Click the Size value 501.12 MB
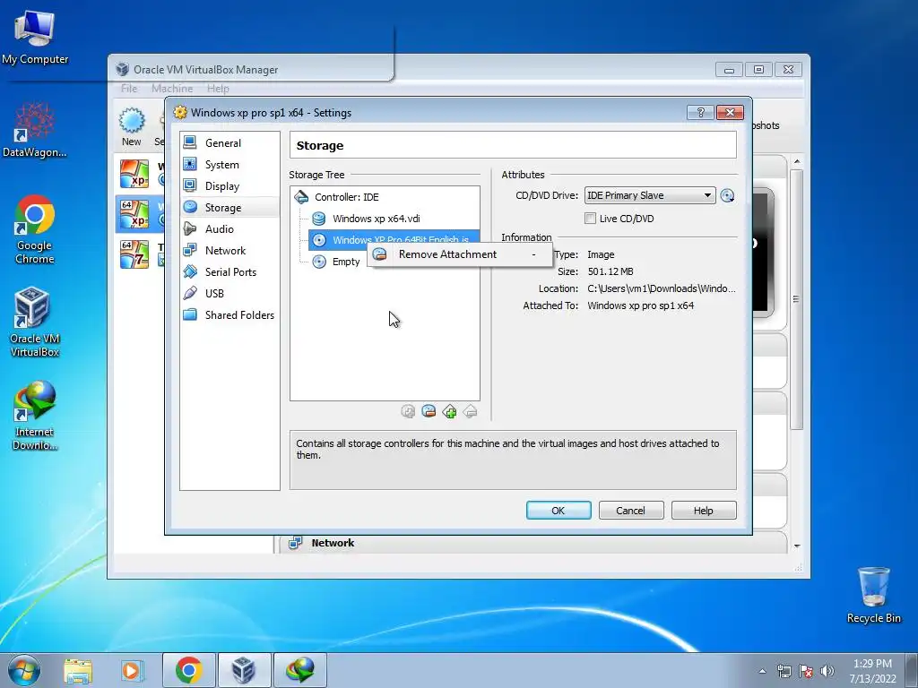 (610, 271)
